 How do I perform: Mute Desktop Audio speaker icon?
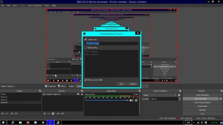click(x=131, y=100)
